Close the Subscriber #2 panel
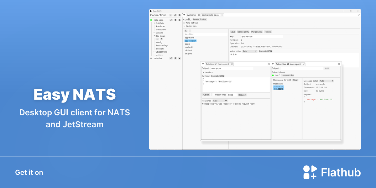Viewport: 376px width, 188px height. [339, 64]
